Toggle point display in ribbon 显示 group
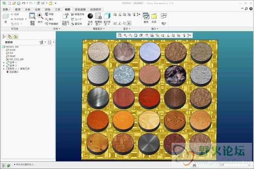The image size is (254, 169). tap(124, 14)
